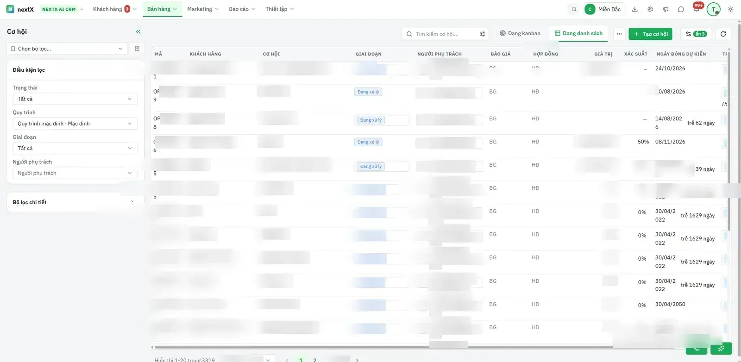
Task: Switch to Dạng kanban view
Action: pos(520,33)
